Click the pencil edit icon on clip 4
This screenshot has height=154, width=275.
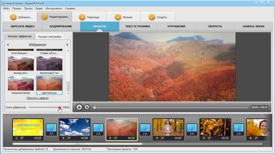pos(162,138)
